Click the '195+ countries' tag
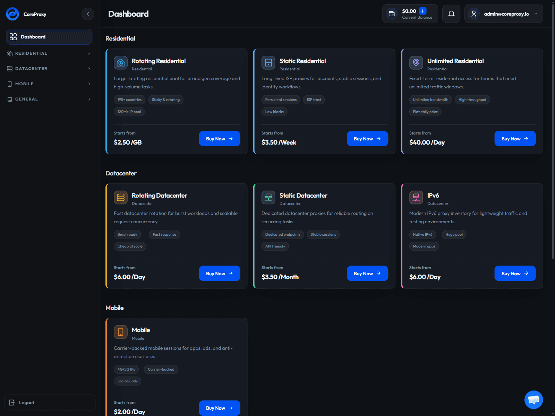Screen dimensions: 555x416 [129, 100]
